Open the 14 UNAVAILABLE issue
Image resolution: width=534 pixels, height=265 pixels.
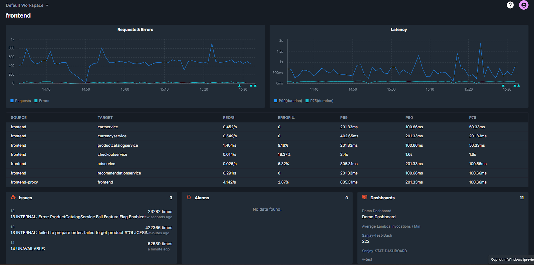(x=28, y=249)
